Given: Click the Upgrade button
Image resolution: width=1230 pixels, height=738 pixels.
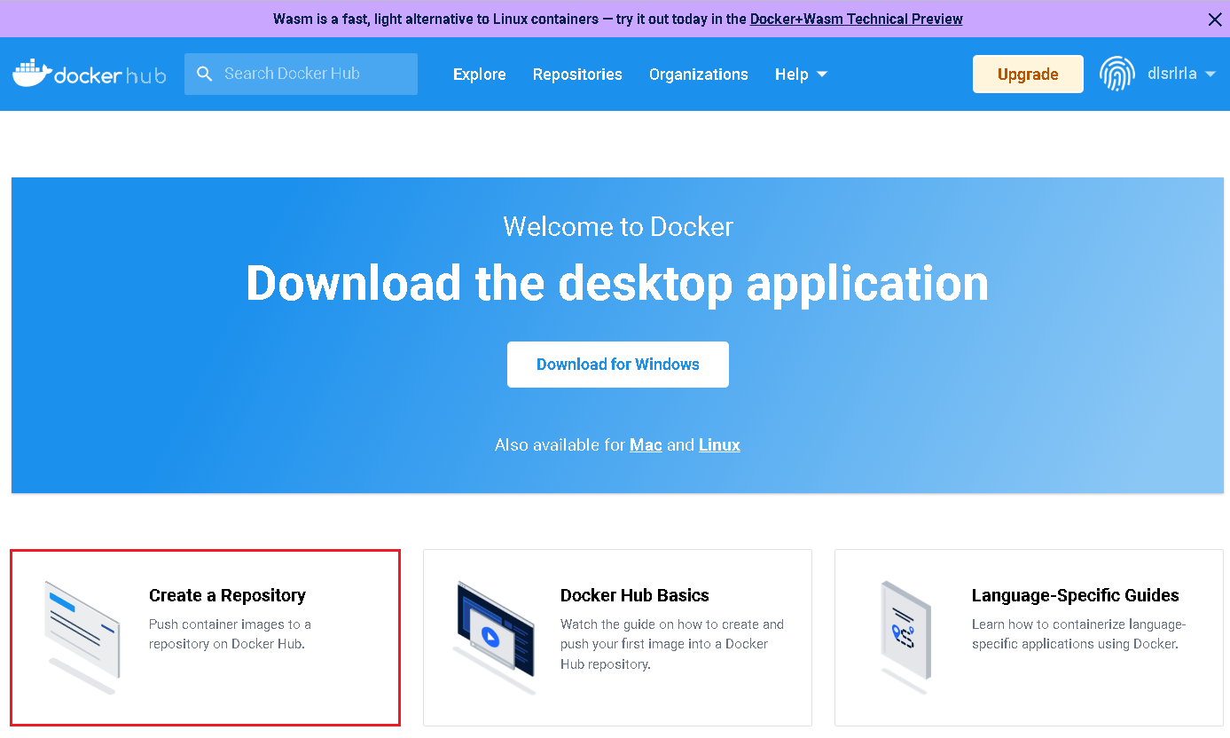Looking at the screenshot, I should point(1028,74).
